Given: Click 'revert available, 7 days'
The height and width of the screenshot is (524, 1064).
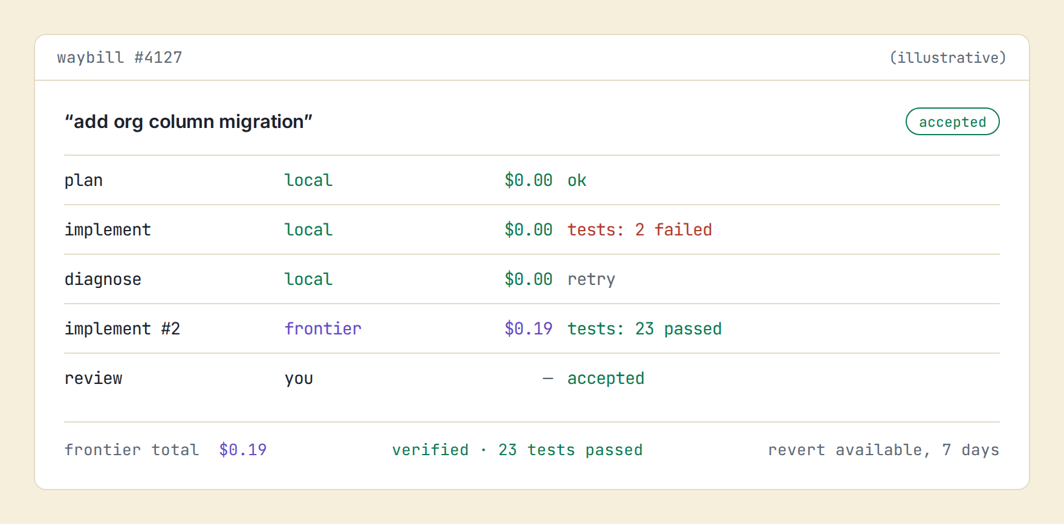Looking at the screenshot, I should (x=883, y=450).
